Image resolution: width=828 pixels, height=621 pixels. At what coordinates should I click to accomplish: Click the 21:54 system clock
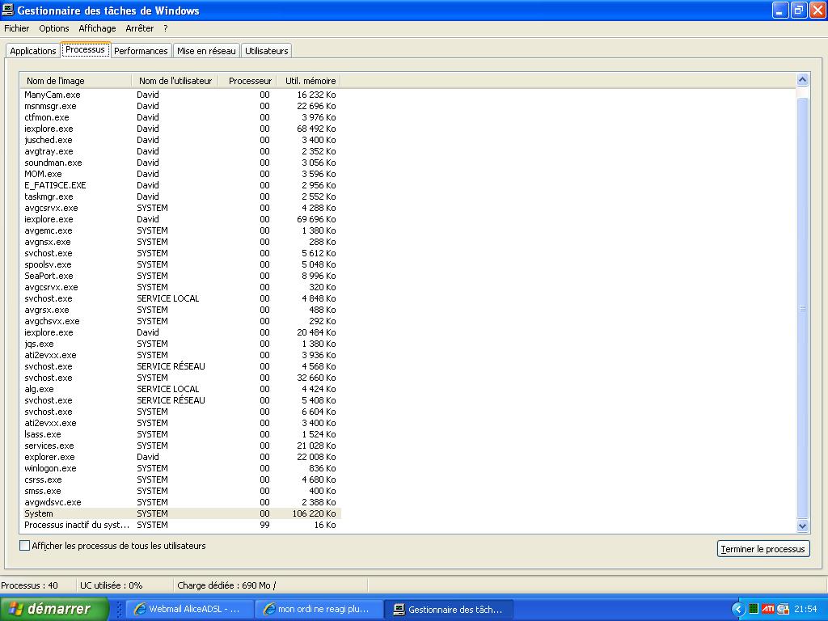click(805, 609)
